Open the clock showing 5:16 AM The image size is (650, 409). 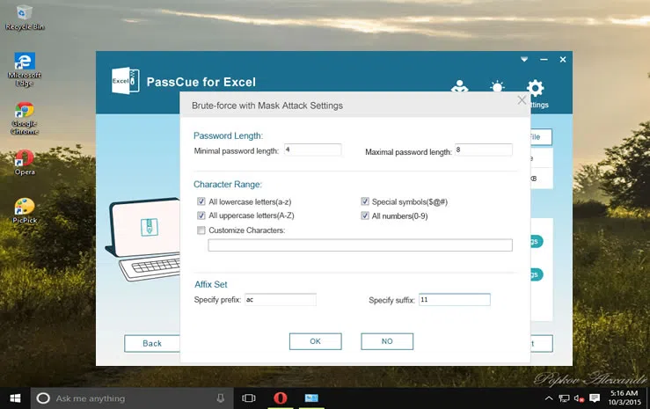point(624,398)
